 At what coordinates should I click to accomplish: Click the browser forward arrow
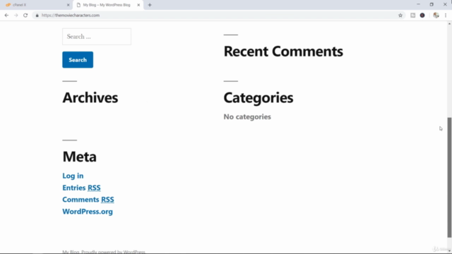click(16, 16)
